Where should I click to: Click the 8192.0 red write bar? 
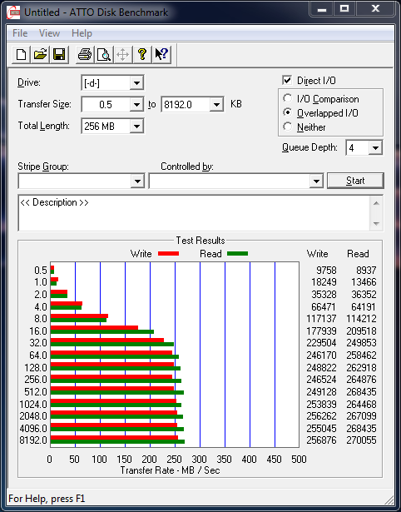(x=114, y=438)
